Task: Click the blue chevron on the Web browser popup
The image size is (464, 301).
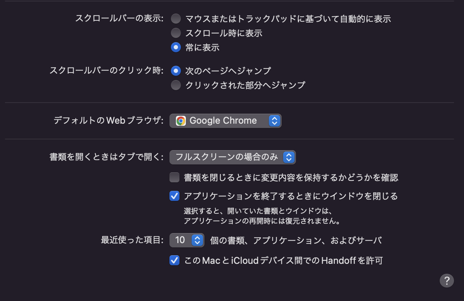Action: (x=274, y=120)
